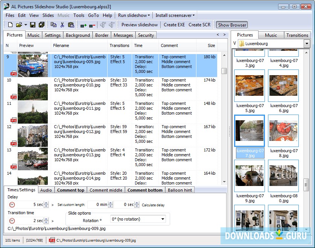Click the Paste clipboard icon
The height and width of the screenshot is (248, 315).
coord(71,25)
